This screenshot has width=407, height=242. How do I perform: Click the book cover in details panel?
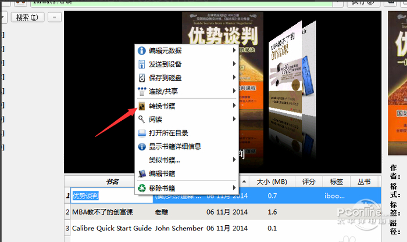click(398, 84)
